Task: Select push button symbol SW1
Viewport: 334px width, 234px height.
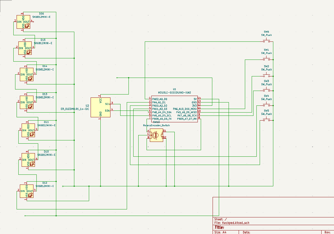Action: [266, 59]
